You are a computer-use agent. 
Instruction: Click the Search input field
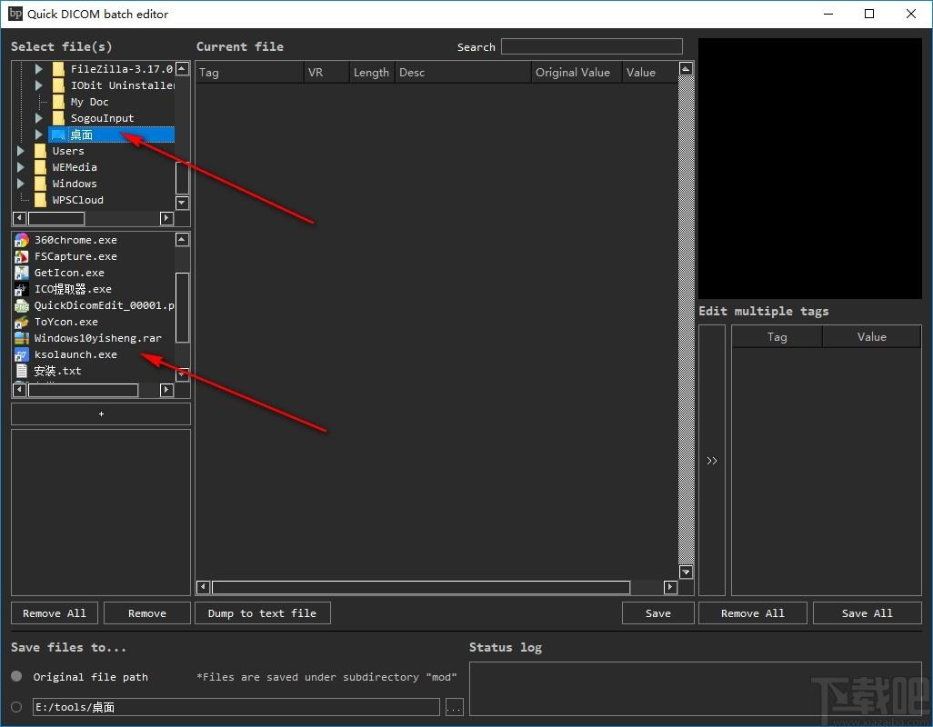click(x=591, y=46)
